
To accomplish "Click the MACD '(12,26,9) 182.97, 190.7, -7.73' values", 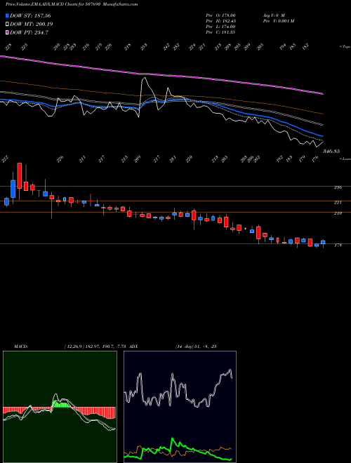I will tap(95, 346).
